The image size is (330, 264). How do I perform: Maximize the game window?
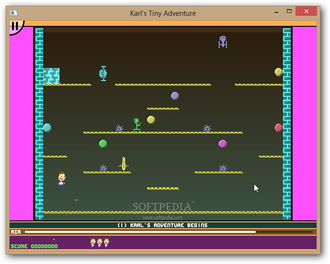pyautogui.click(x=289, y=11)
